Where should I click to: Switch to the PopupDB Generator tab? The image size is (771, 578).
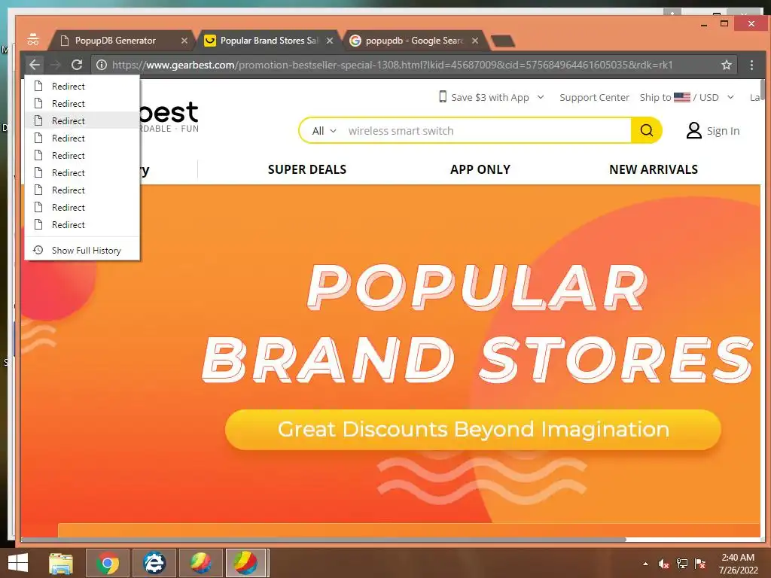115,41
